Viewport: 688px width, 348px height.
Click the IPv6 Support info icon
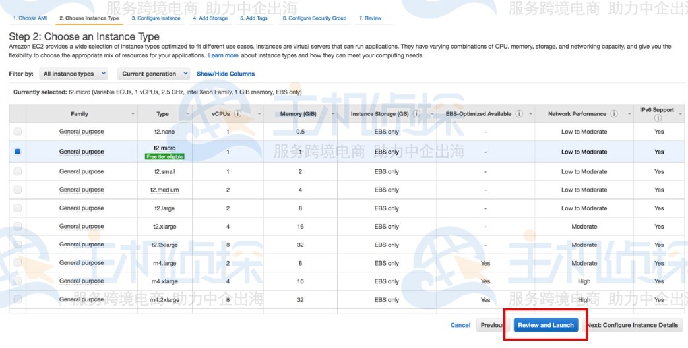(658, 119)
